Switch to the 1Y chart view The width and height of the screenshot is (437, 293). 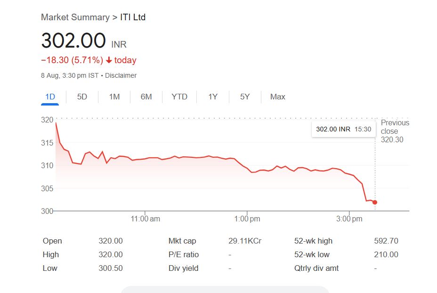[x=213, y=97]
